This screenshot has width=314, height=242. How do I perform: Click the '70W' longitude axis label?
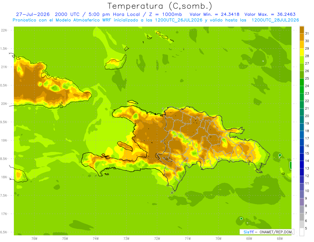click(x=218, y=238)
